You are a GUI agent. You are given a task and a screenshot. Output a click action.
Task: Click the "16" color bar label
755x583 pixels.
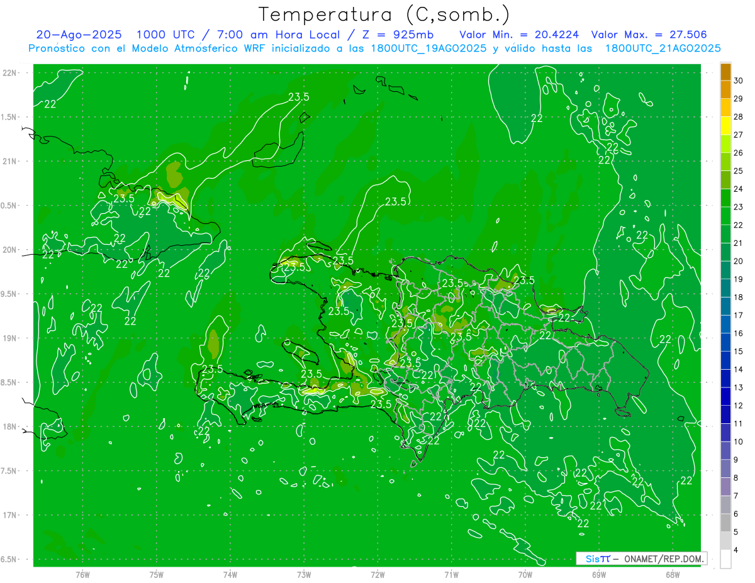[x=739, y=333]
